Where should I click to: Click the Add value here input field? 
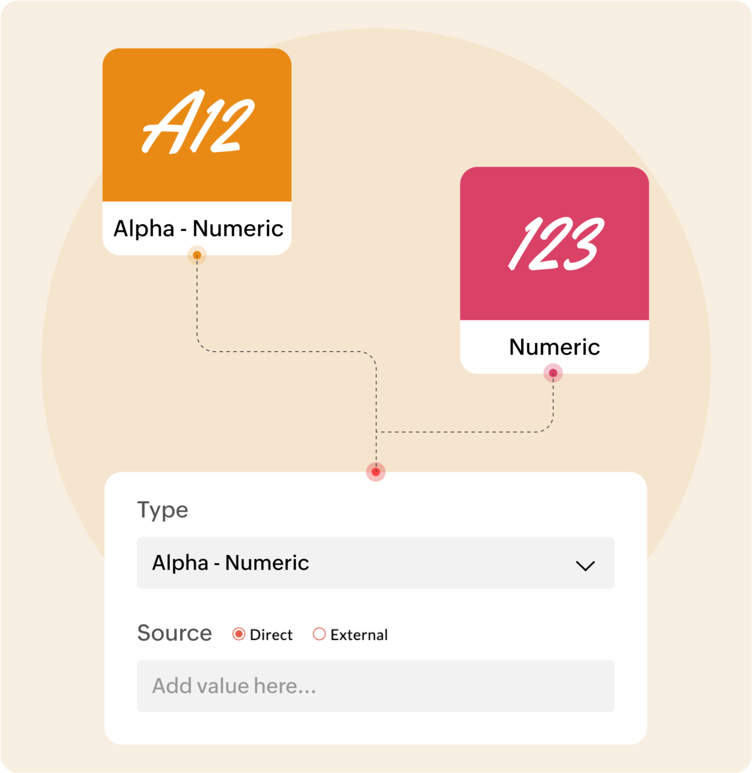(376, 686)
